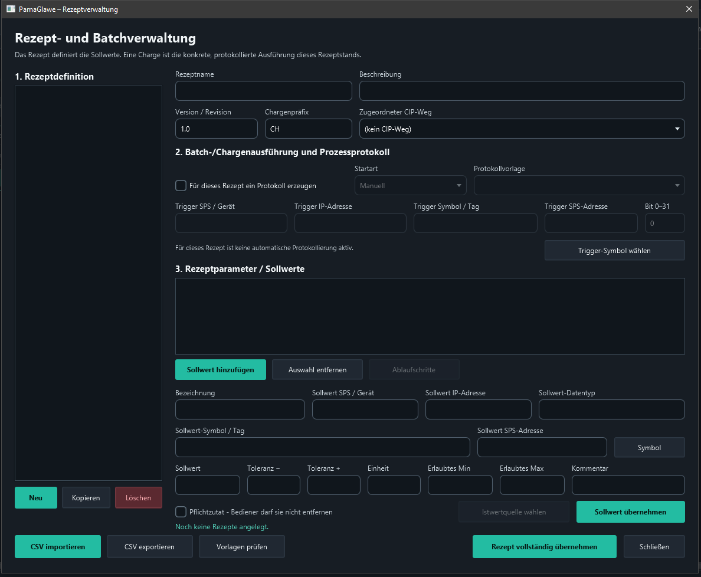
Task: Click Istwertquelle wählen
Action: (514, 512)
